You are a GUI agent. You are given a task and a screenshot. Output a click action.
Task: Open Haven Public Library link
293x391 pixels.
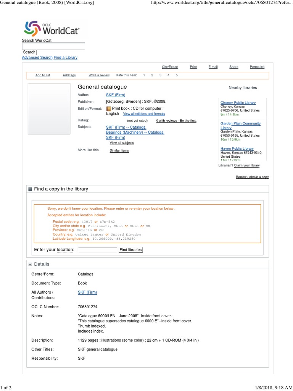click(237, 149)
